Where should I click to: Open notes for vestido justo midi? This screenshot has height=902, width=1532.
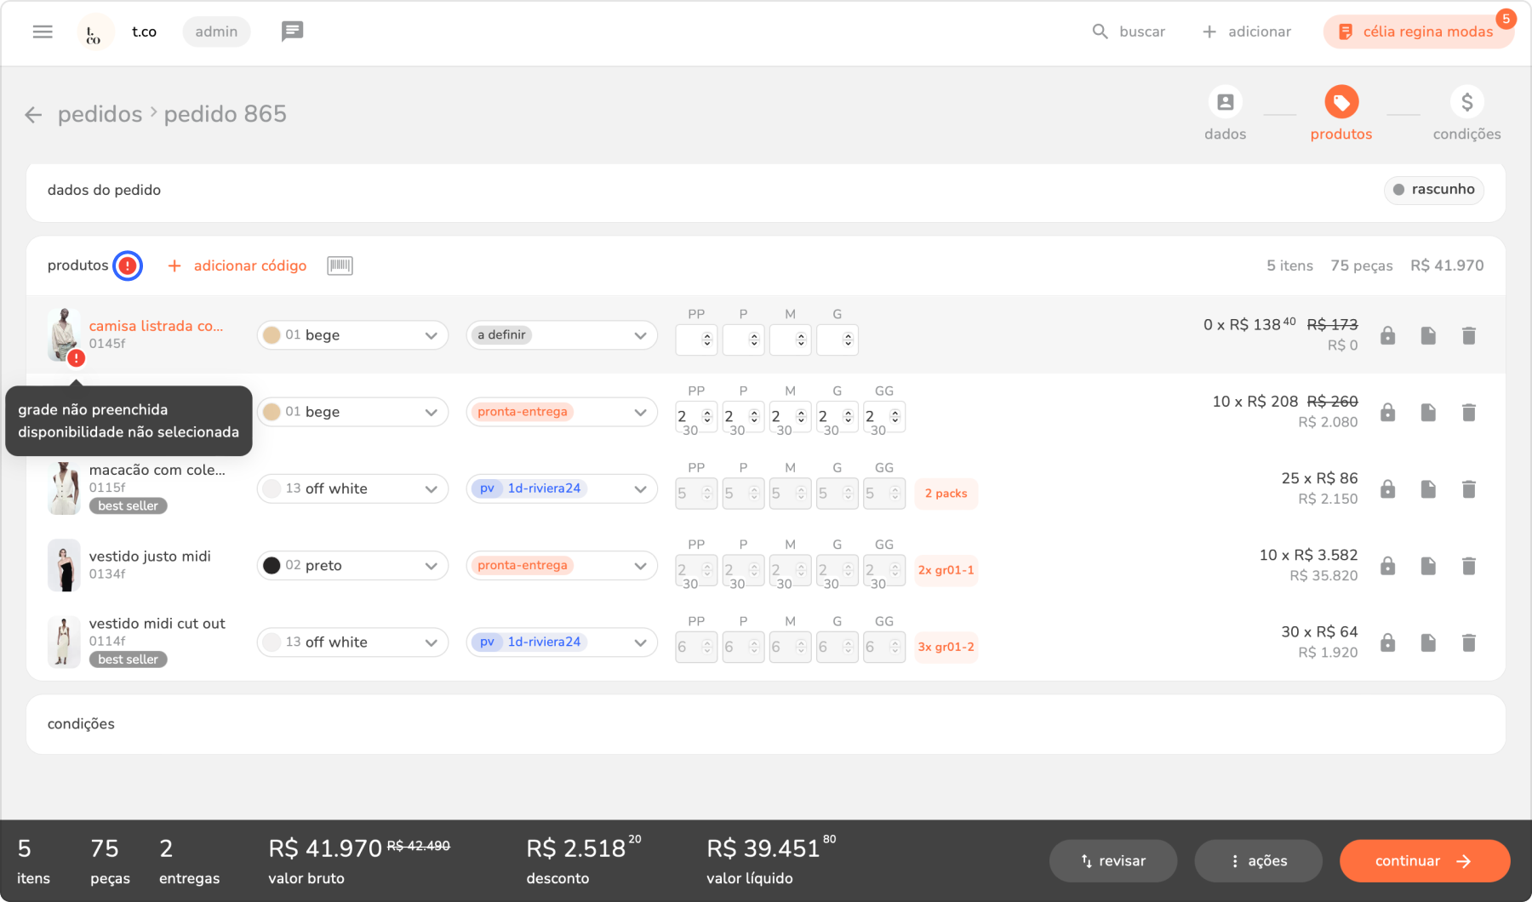pos(1428,566)
